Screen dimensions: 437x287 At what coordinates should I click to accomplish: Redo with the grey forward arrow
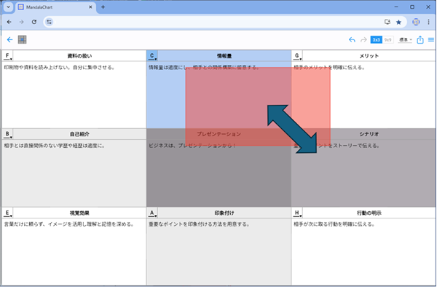(x=363, y=40)
